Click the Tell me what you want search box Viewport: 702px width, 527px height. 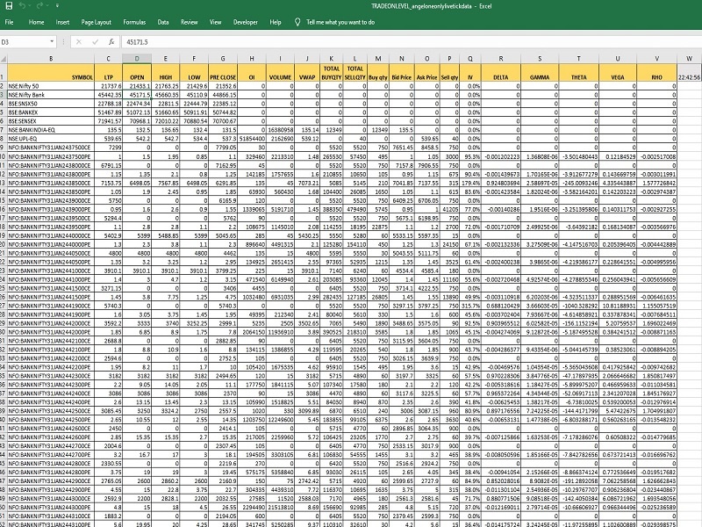340,22
